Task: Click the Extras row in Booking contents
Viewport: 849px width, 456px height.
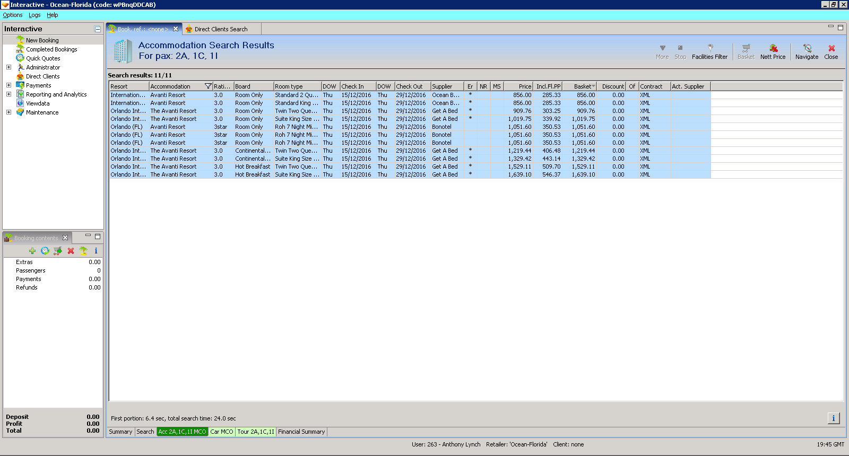Action: coord(53,262)
